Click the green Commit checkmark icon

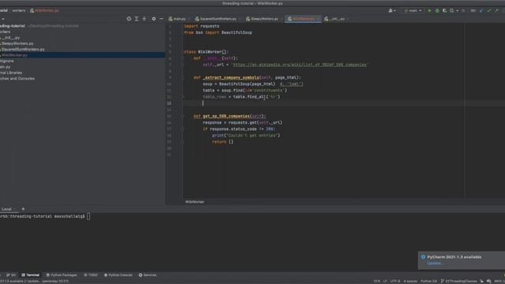[x=489, y=10]
